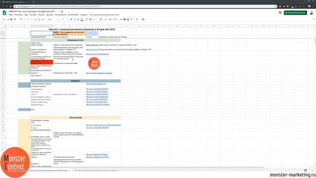
Task: Open the Вид menu
Action: click(26, 15)
